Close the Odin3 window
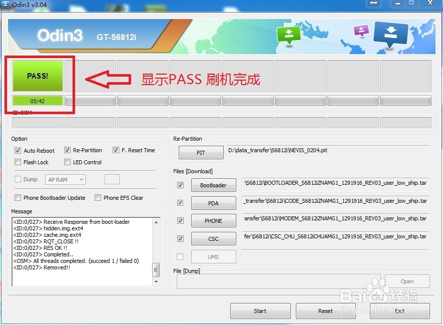The width and height of the screenshot is (443, 325). click(x=429, y=4)
